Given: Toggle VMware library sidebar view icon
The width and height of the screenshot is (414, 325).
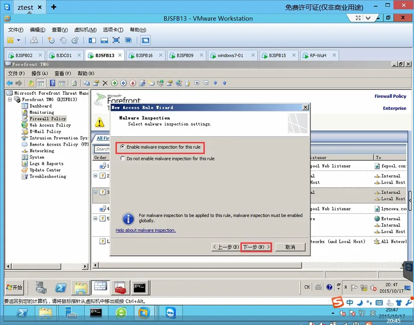Looking at the screenshot, I should click(92, 40).
